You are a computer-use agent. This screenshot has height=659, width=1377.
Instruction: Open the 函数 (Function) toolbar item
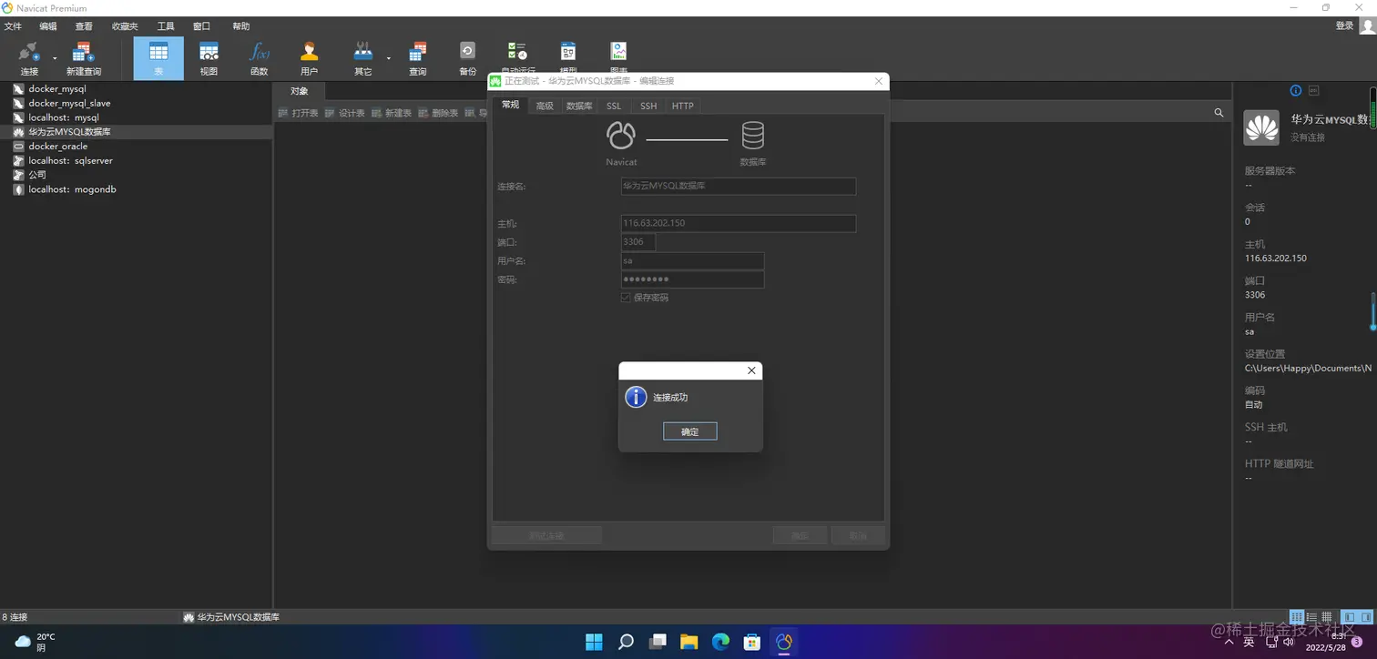pos(260,58)
